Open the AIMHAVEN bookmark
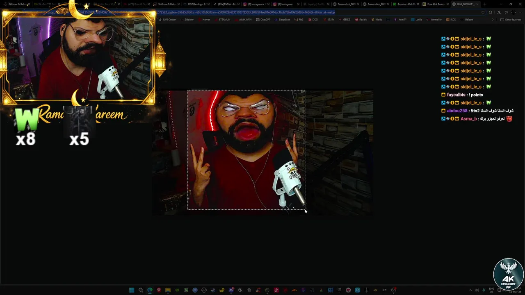This screenshot has height=295, width=525. [x=244, y=20]
